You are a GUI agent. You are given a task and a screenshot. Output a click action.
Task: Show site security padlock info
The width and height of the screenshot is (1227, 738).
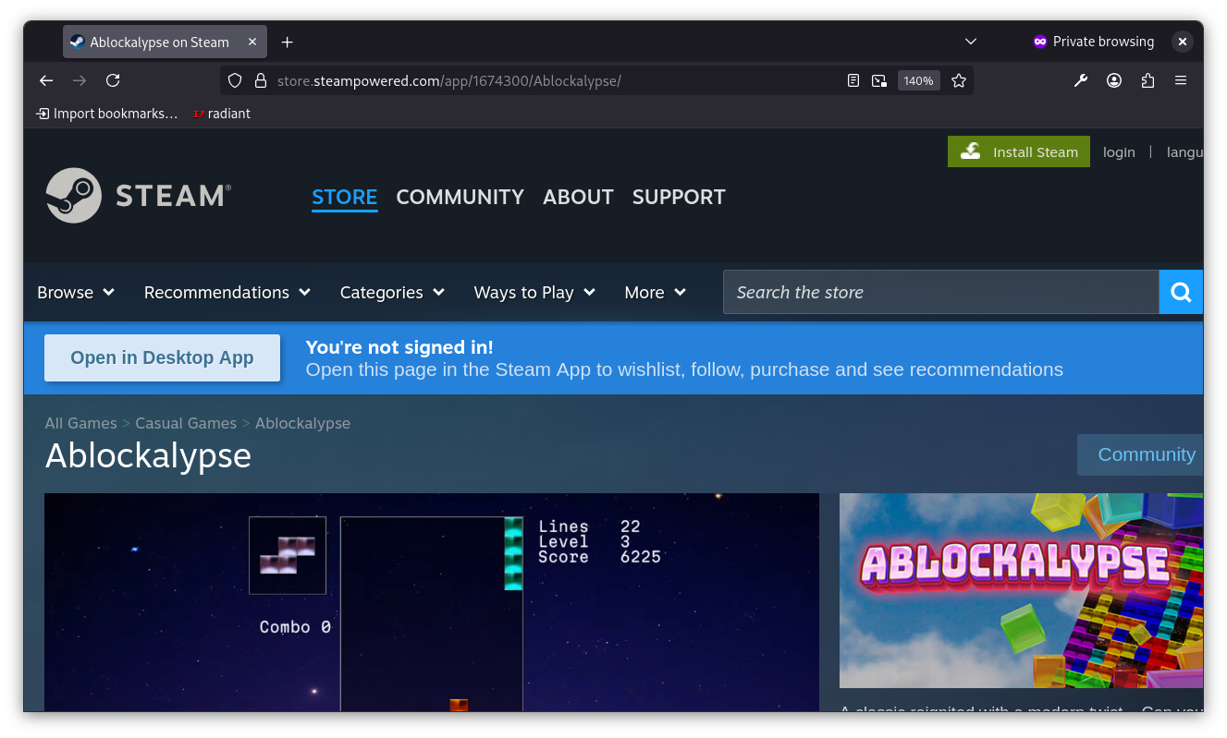(x=260, y=80)
